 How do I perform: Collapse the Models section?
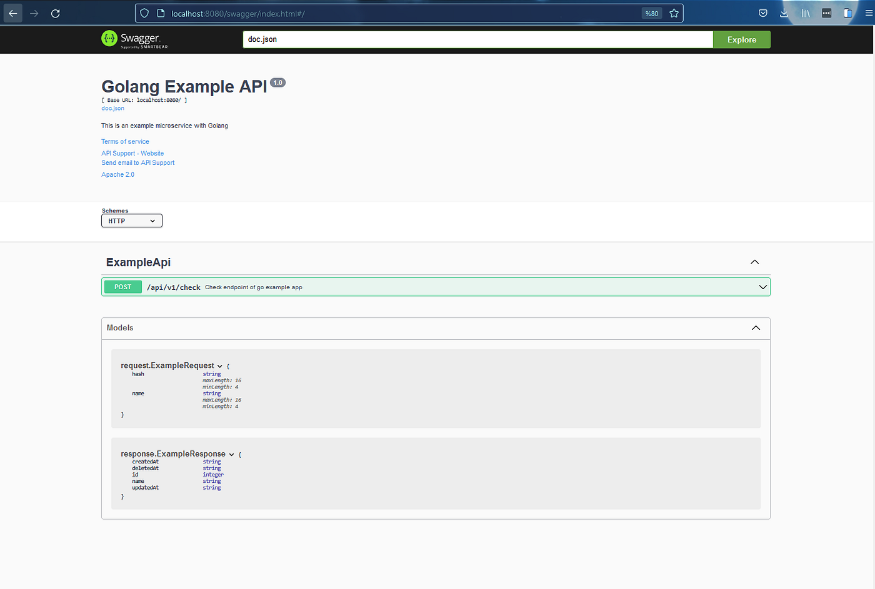755,328
